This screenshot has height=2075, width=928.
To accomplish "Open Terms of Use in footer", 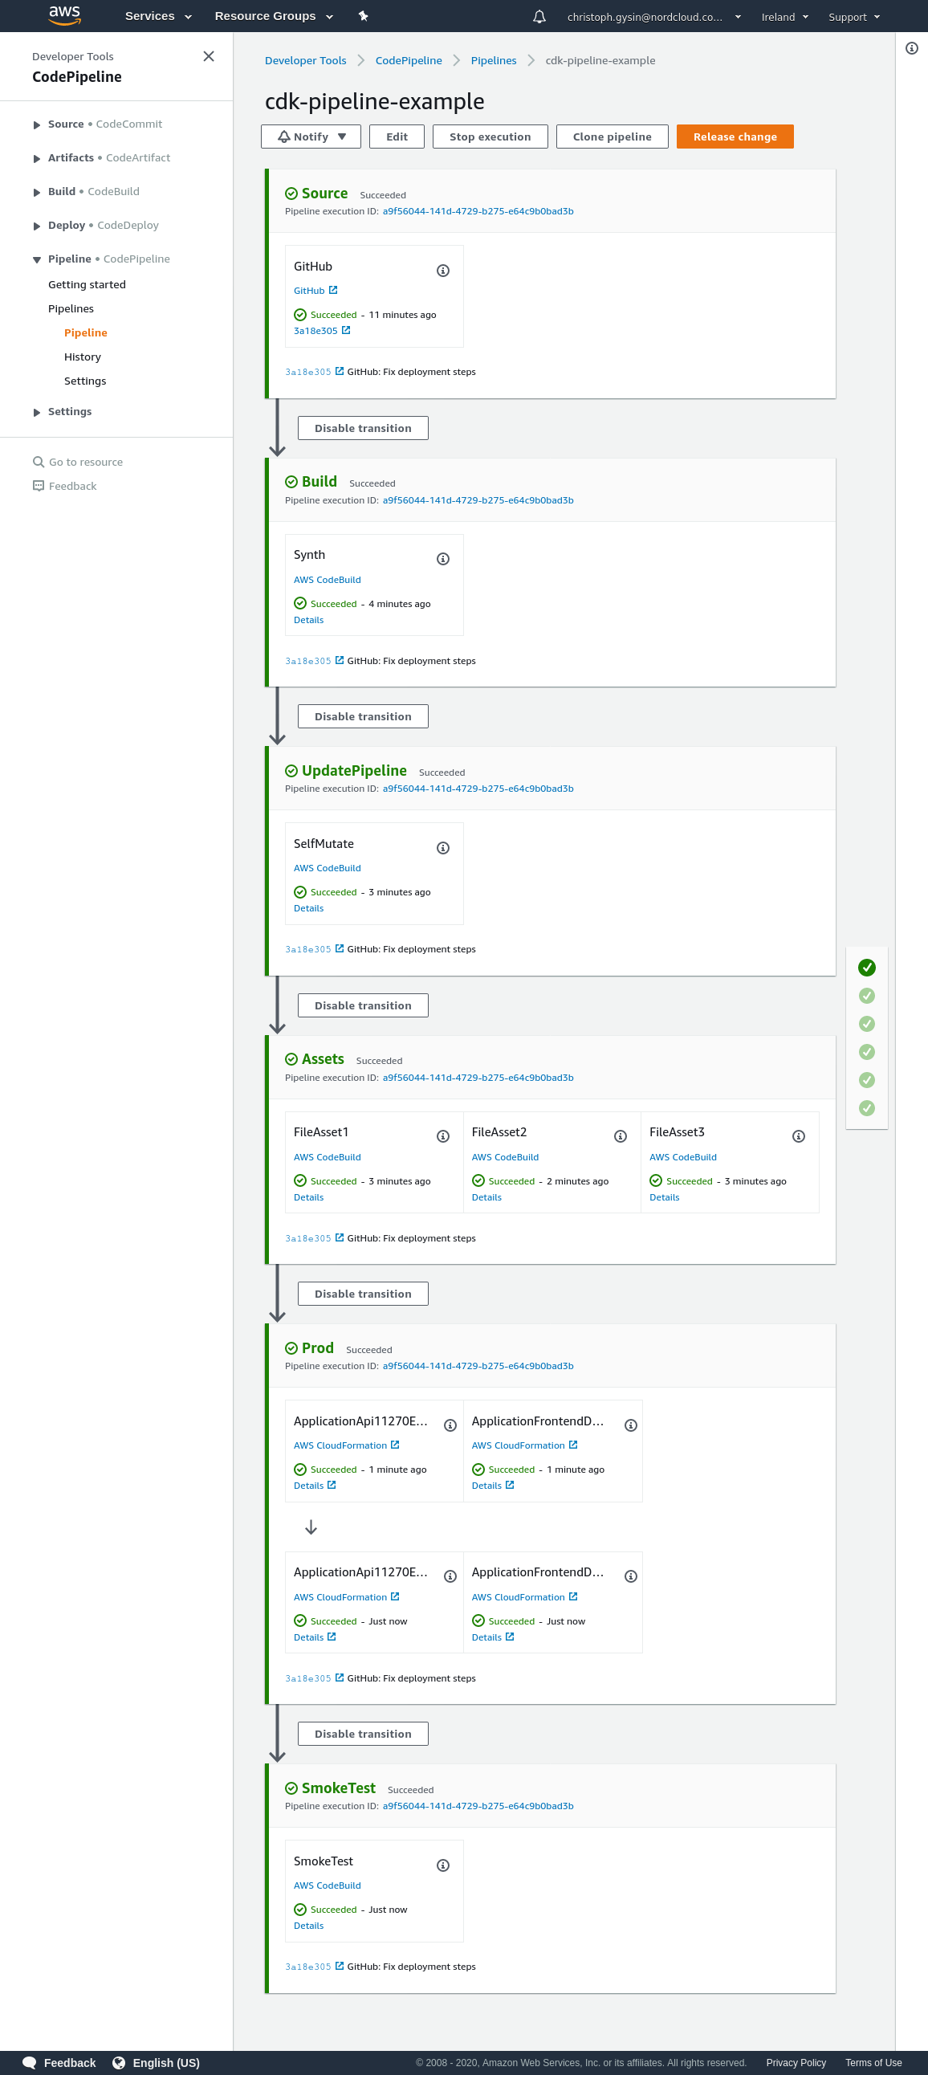I will (873, 2063).
